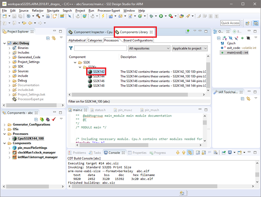Viewport: 261px width, 197px height.
Task: Click the alphabetical Sort icon in Outline view
Action: tap(225, 38)
